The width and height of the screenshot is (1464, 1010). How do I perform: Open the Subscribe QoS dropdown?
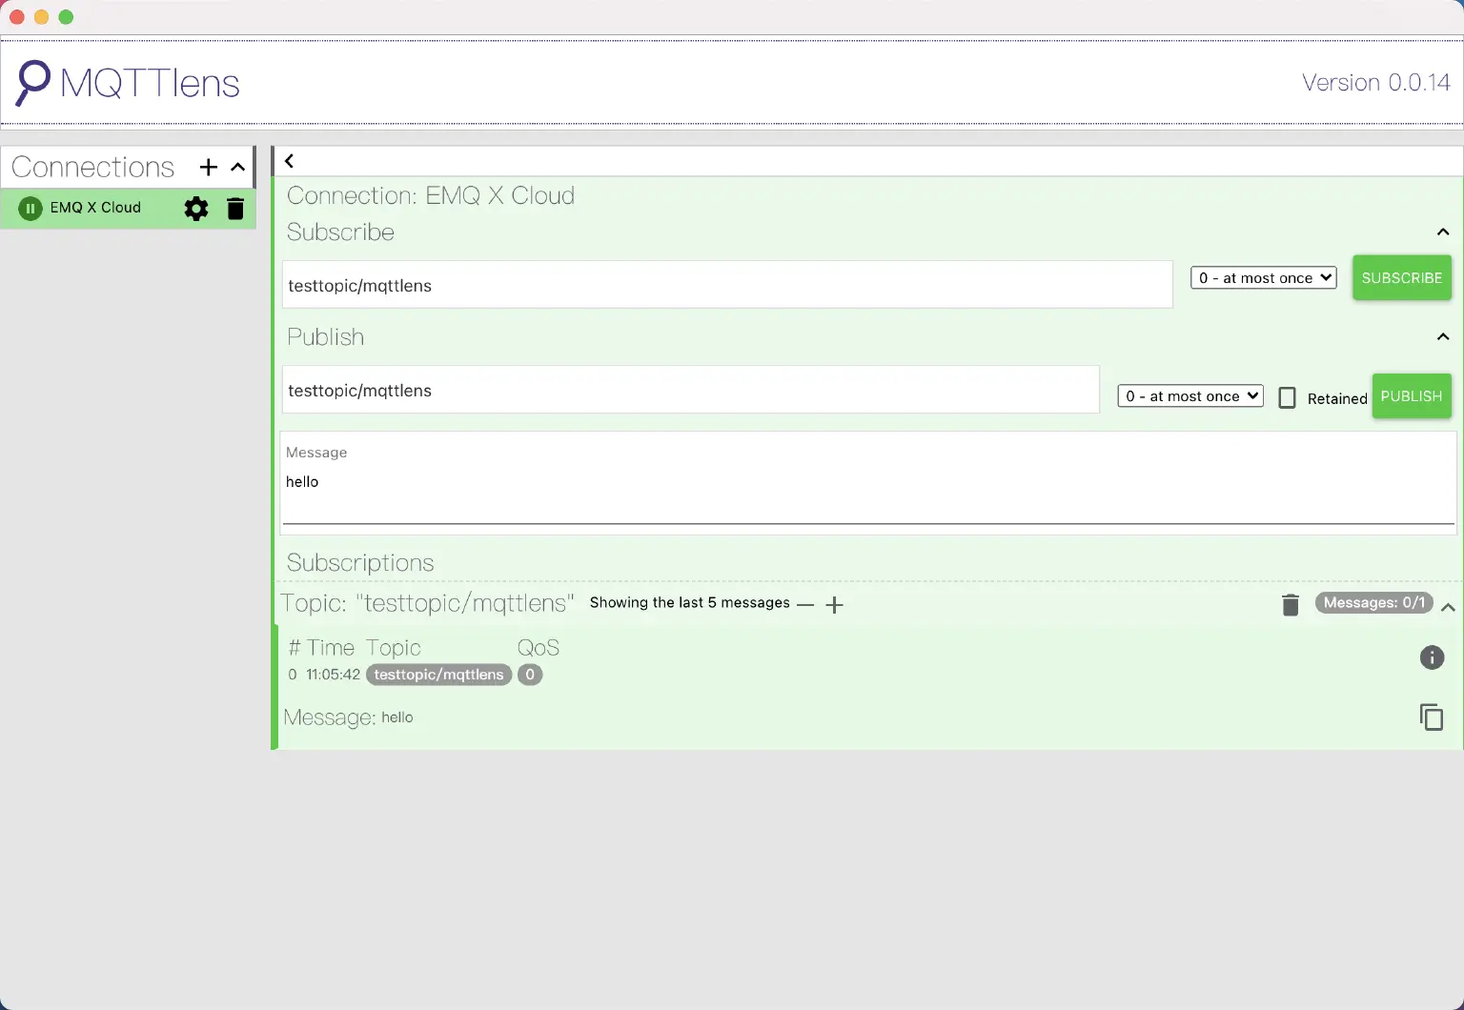pos(1264,278)
